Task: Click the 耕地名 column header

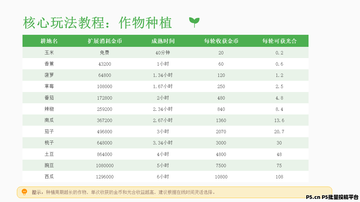Action: [x=49, y=41]
